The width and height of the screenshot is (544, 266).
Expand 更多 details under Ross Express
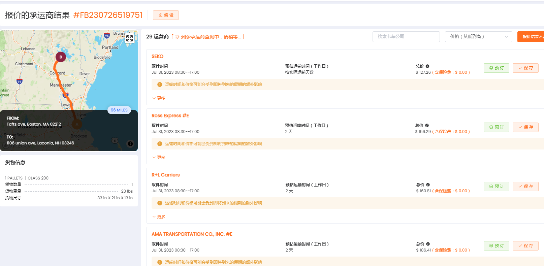tap(159, 158)
